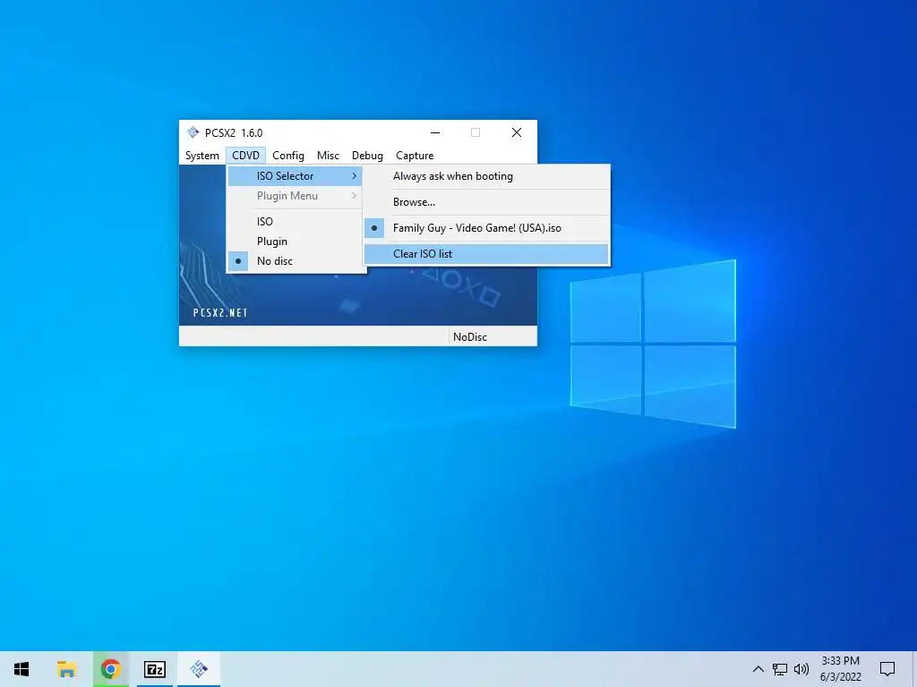Screen dimensions: 917x687
Task: Open the Debug menu
Action: click(x=367, y=156)
